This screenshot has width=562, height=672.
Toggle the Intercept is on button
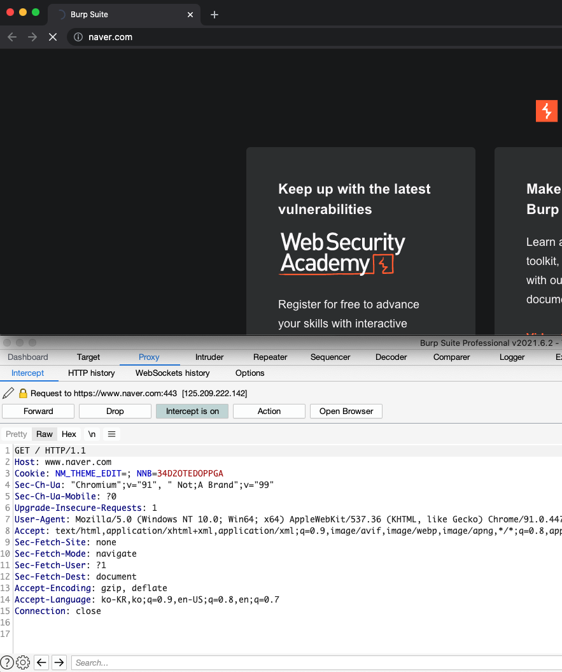[x=192, y=411]
